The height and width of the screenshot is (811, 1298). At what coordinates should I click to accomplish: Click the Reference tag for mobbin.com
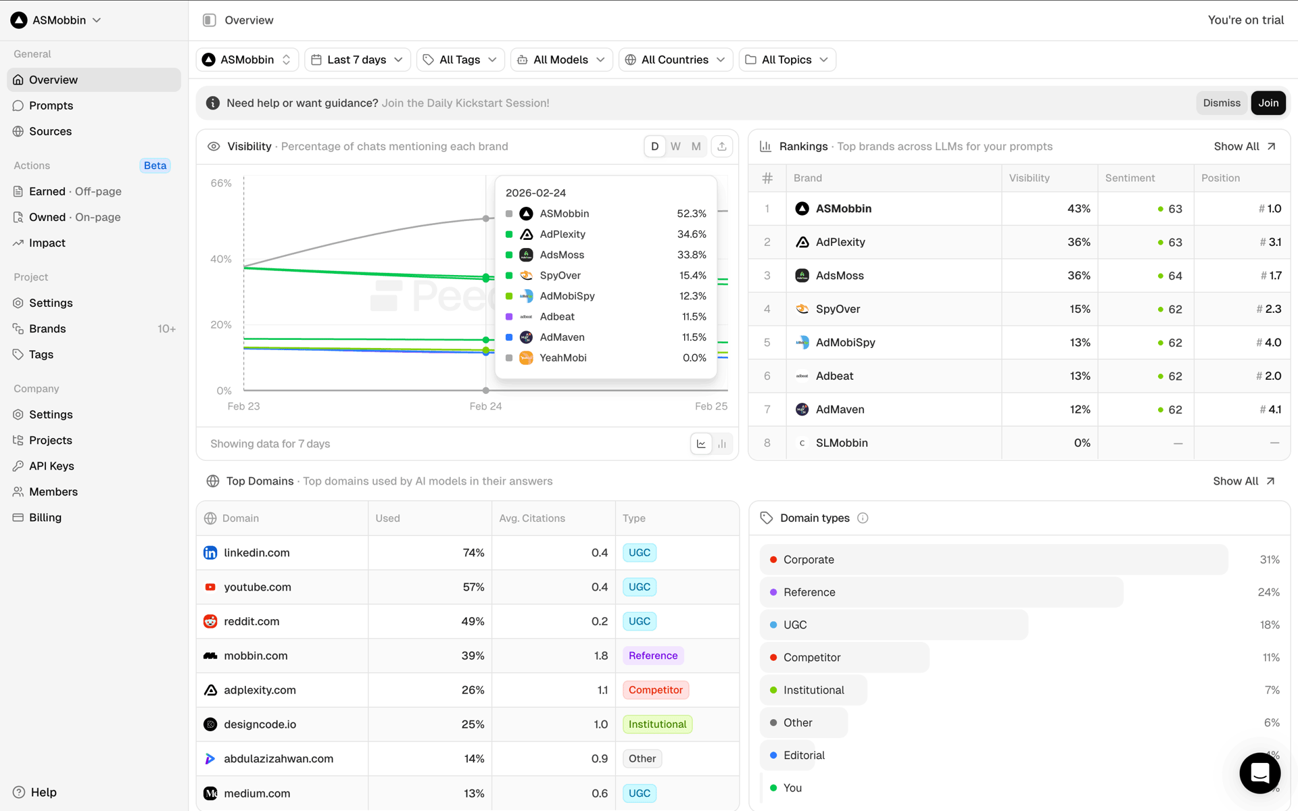click(x=653, y=656)
